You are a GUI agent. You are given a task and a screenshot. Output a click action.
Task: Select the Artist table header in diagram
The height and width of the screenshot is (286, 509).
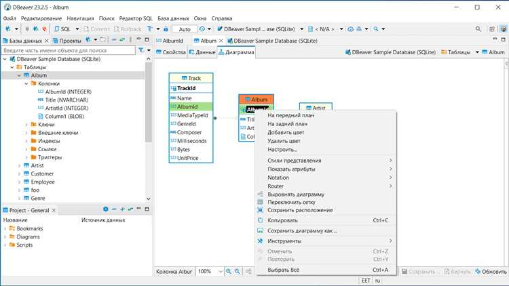click(x=316, y=108)
